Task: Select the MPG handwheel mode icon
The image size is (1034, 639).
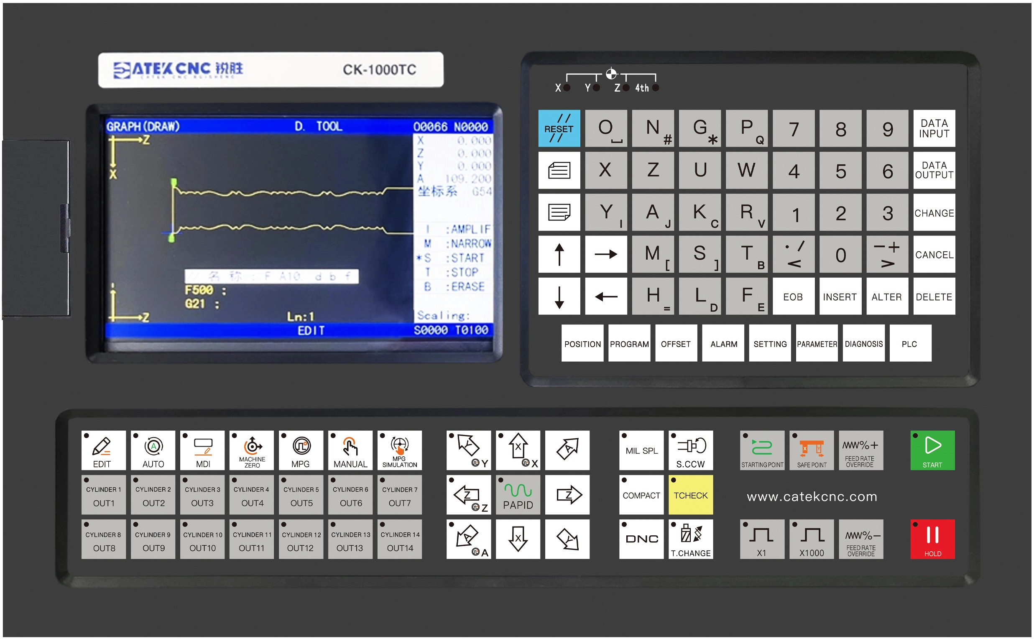Action: pos(301,450)
